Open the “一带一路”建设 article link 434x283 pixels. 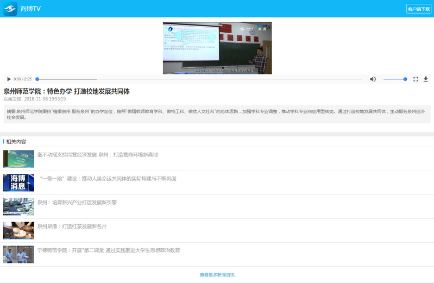pos(108,179)
